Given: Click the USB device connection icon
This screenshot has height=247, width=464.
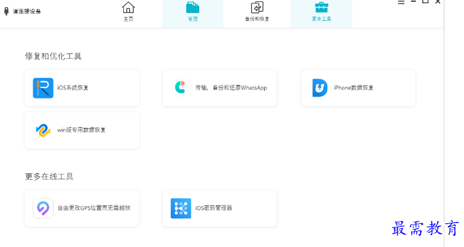Looking at the screenshot, I should (x=7, y=11).
